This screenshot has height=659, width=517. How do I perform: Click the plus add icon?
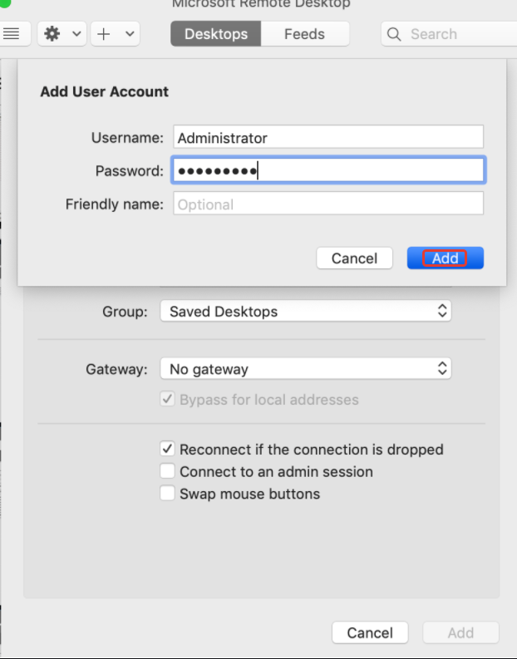[104, 34]
